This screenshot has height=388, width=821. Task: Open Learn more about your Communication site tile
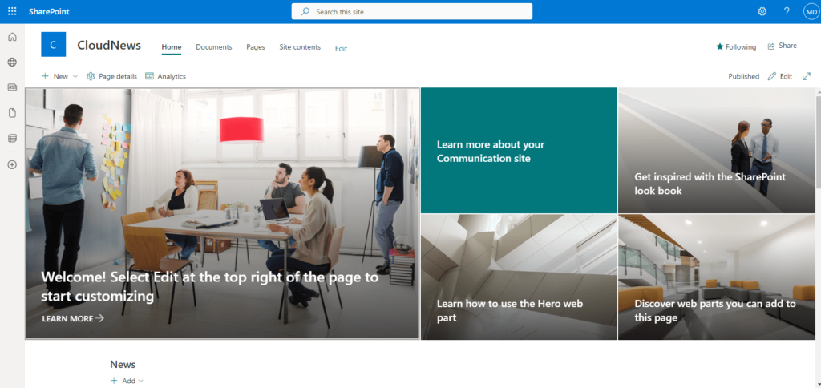pos(519,150)
